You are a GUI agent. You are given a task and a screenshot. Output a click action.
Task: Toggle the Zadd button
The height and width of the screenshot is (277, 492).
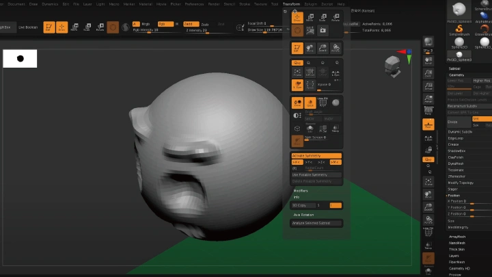191,24
